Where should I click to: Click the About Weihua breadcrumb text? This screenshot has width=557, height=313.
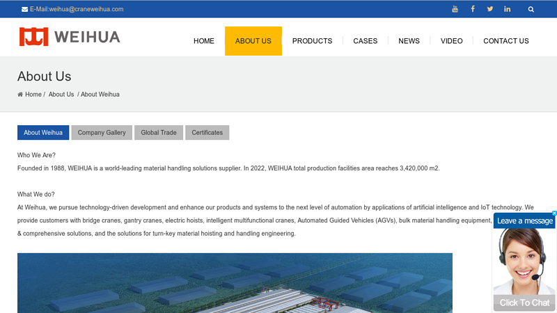pos(100,95)
